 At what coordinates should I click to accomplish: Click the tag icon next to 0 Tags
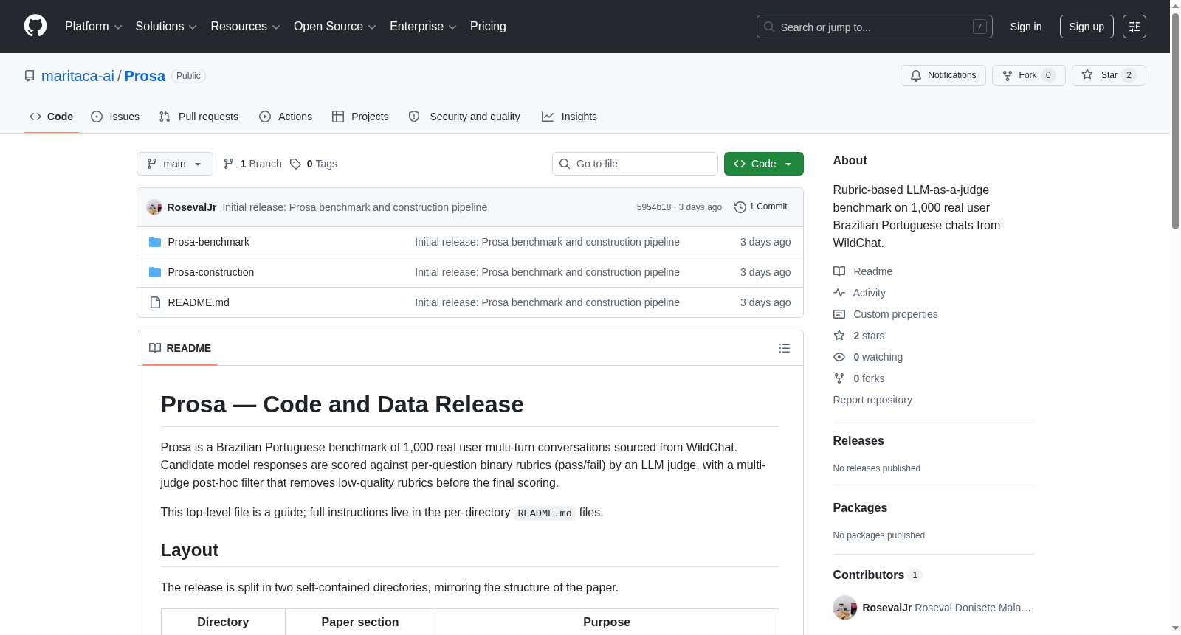tap(295, 164)
